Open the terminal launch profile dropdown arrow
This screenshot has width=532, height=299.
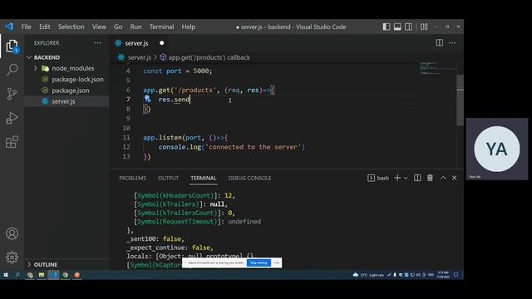coord(406,178)
